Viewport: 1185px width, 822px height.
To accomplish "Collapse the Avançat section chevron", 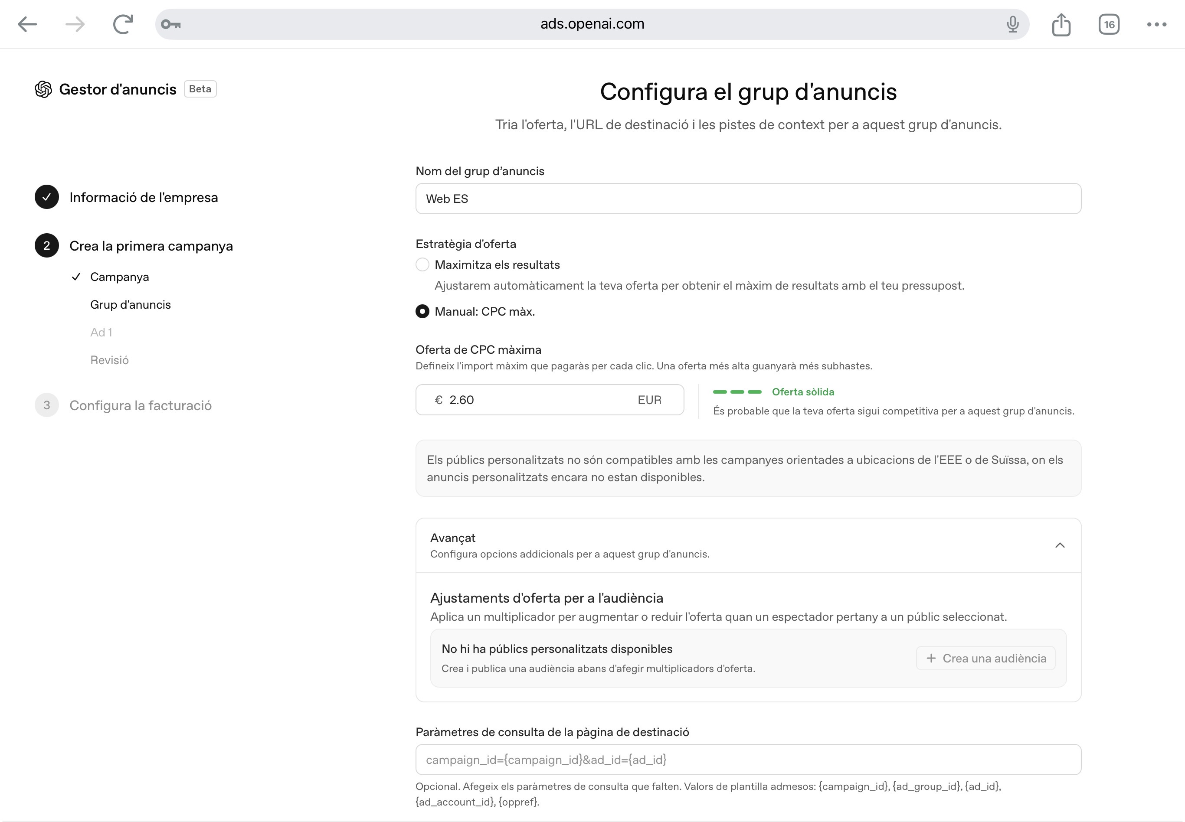I will pos(1060,545).
